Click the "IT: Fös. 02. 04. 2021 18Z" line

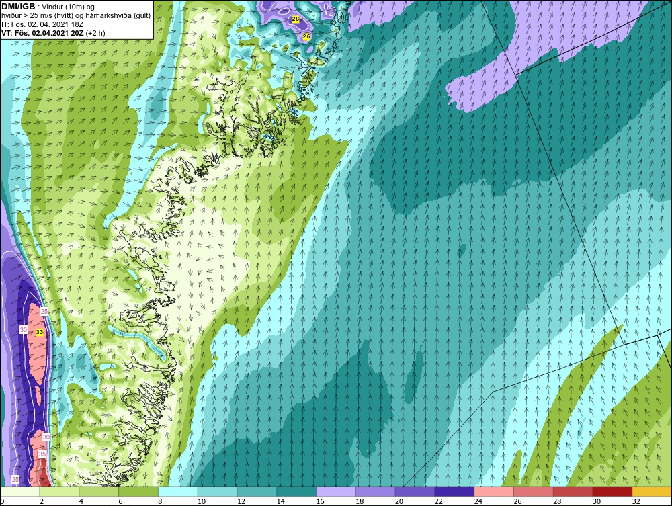(x=42, y=24)
